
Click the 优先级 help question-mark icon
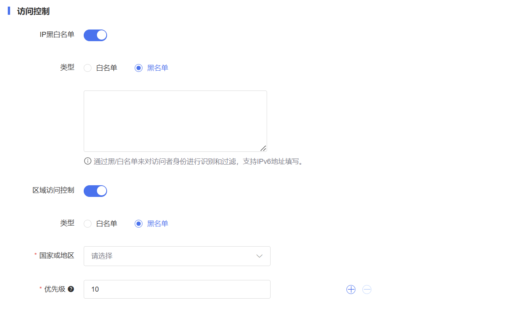71,289
